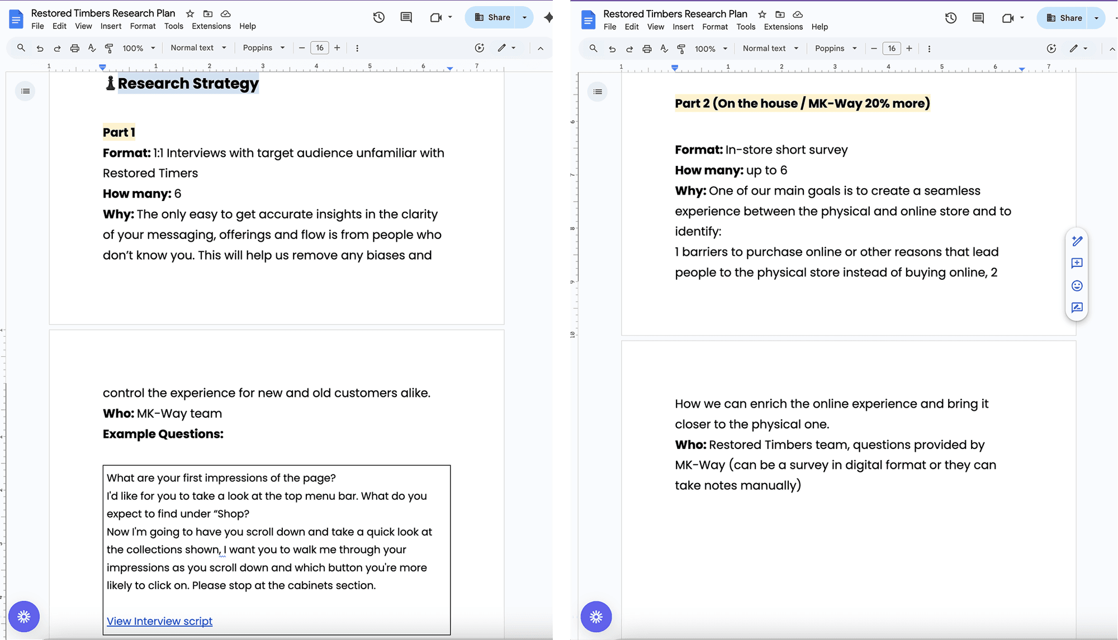
Task: Increase font size in left window
Action: click(337, 48)
